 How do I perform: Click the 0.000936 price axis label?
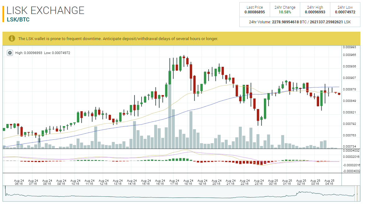point(350,66)
